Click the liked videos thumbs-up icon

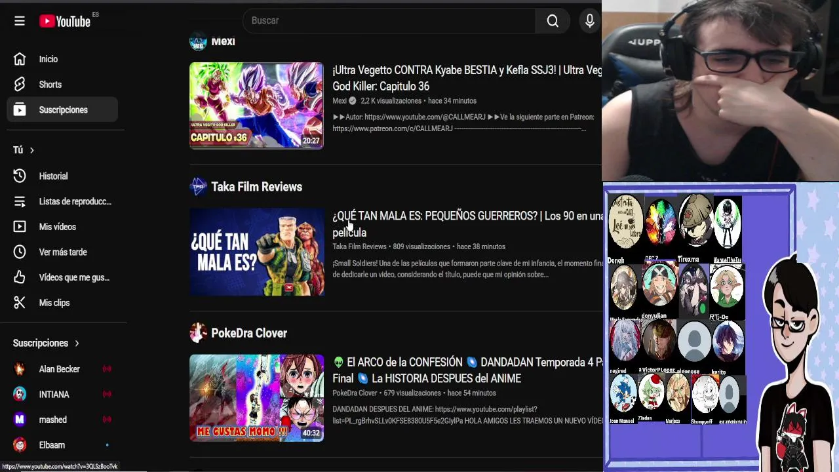[x=20, y=277]
